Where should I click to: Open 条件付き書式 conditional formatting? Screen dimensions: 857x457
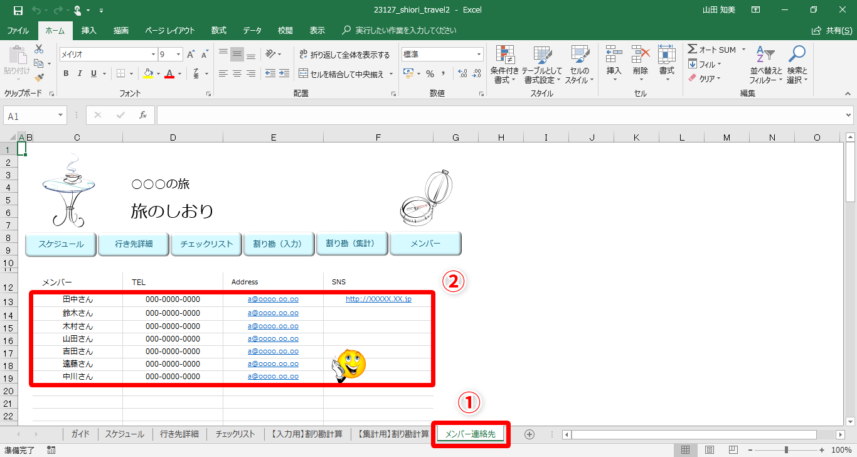(504, 65)
